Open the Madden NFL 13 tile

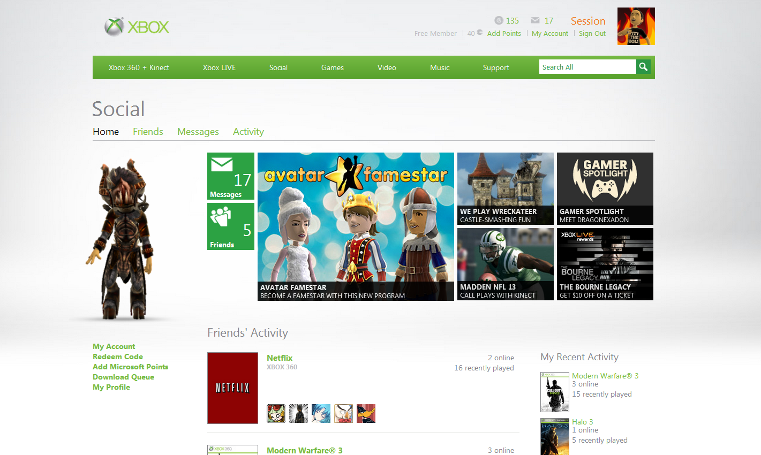506,264
